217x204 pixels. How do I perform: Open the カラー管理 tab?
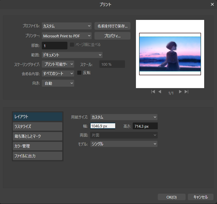[37, 146]
